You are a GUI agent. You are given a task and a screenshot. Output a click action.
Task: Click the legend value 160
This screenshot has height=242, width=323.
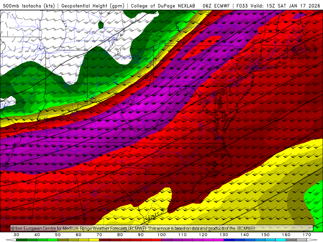coord(286,235)
